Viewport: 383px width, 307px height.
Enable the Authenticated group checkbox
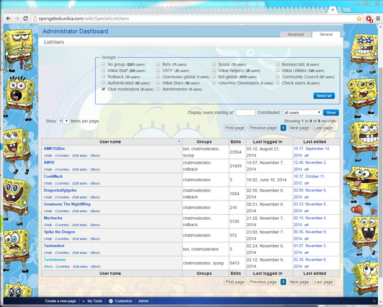(x=103, y=83)
